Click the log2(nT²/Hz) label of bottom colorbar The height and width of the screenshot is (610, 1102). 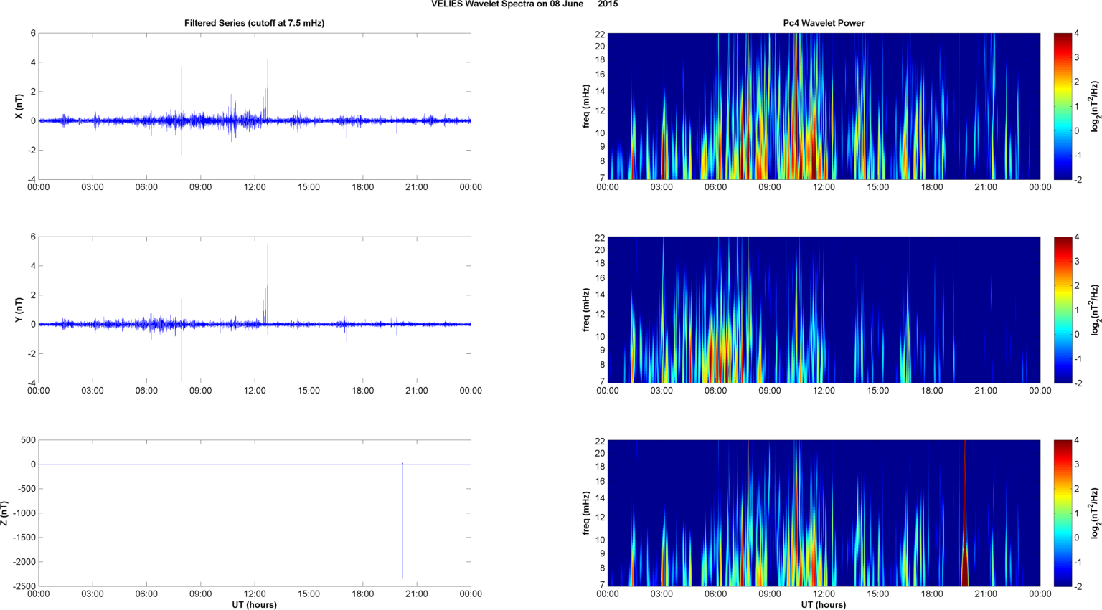[1095, 513]
